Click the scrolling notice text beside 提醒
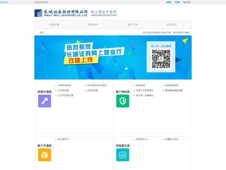The image size is (226, 170). pos(166,32)
